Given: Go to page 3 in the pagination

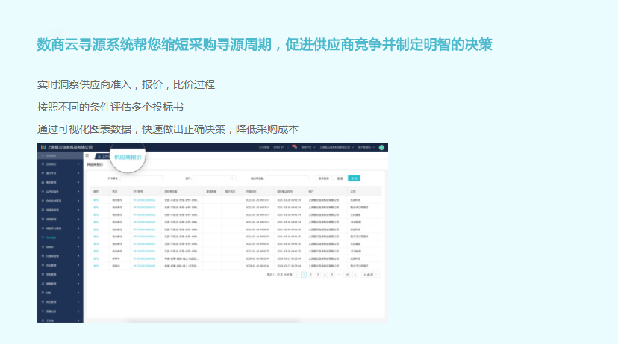Looking at the screenshot, I should [x=318, y=275].
